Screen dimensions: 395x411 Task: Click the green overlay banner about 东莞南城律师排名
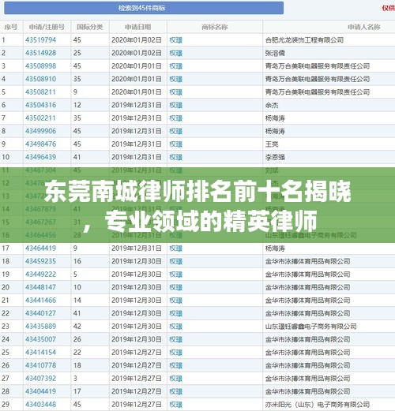click(x=197, y=205)
